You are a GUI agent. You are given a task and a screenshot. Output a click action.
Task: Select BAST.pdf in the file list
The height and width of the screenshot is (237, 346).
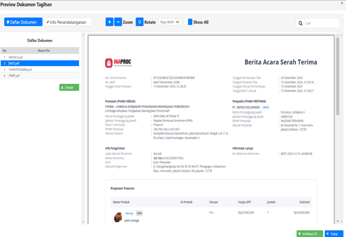point(14,63)
